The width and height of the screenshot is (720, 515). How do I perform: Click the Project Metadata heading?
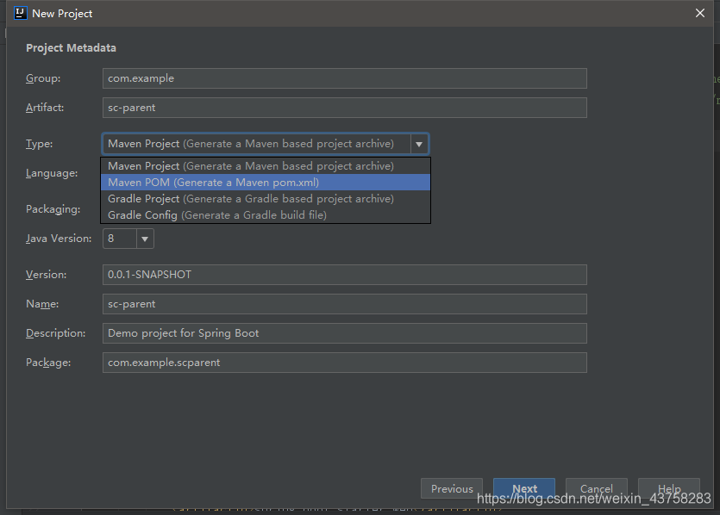(x=72, y=48)
